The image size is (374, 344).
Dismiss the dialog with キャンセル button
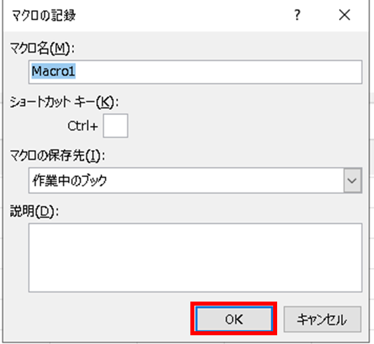point(322,319)
